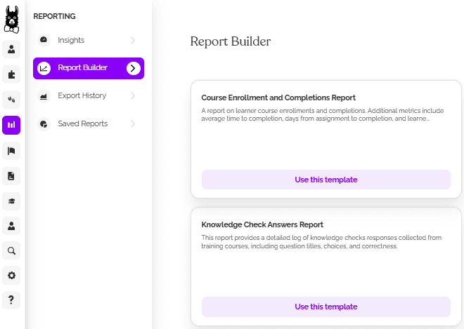Expand the Export History chevron arrow
Image resolution: width=464 pixels, height=329 pixels.
[133, 95]
